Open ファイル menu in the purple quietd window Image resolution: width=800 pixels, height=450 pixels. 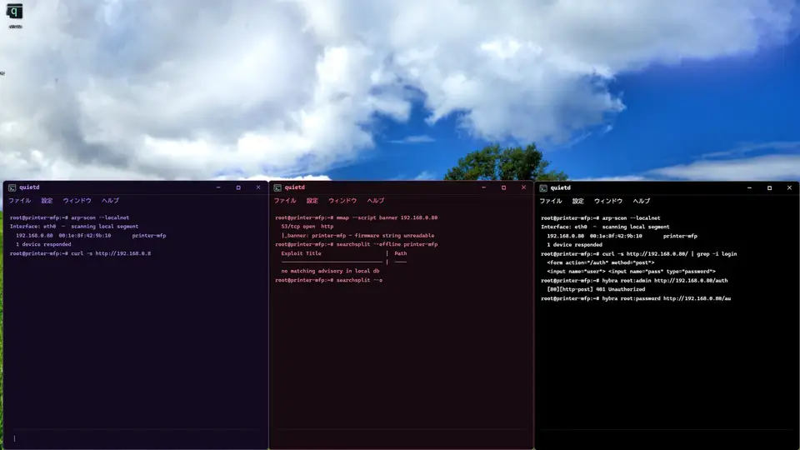point(20,201)
